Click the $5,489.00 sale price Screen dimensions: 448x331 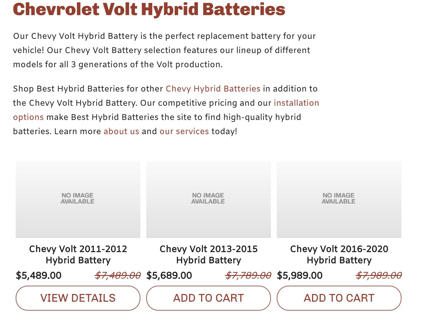[39, 276]
